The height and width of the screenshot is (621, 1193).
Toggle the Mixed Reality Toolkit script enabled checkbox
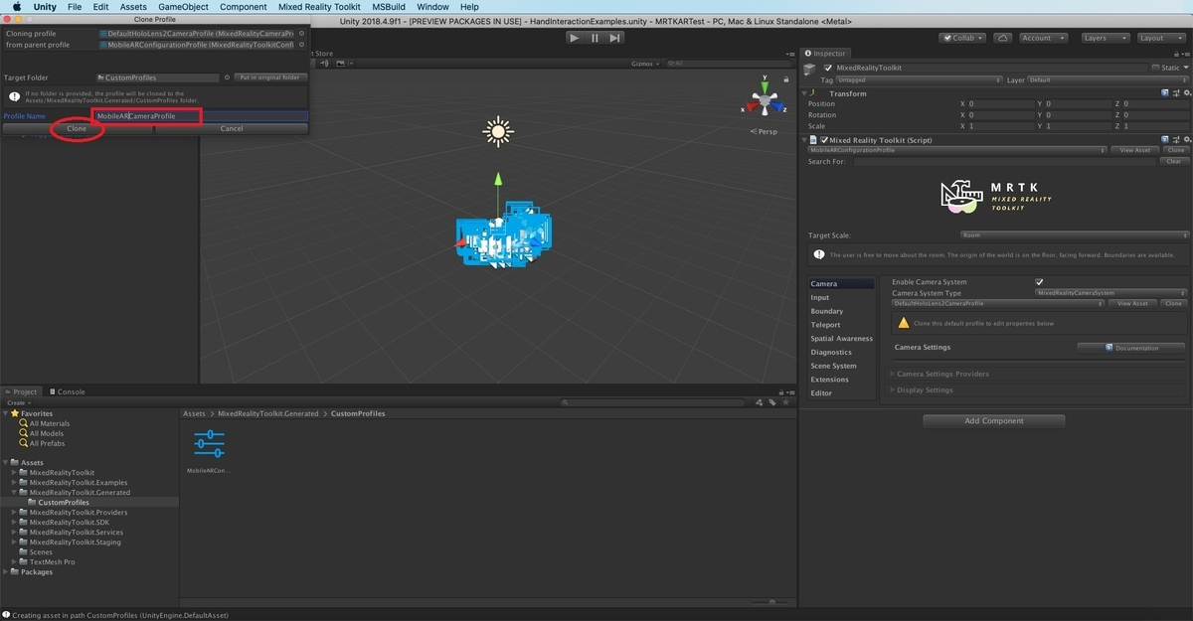[824, 140]
